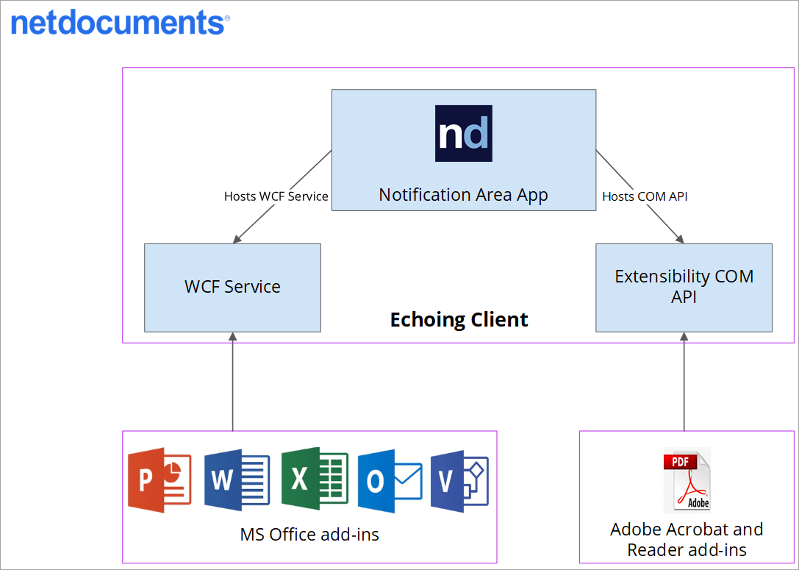Select the Extensibility COM API box
Viewport: 799px width, 570px height.
684,287
